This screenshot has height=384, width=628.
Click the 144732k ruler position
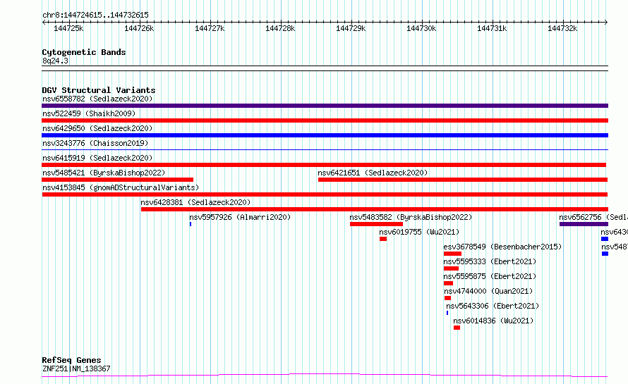click(562, 28)
